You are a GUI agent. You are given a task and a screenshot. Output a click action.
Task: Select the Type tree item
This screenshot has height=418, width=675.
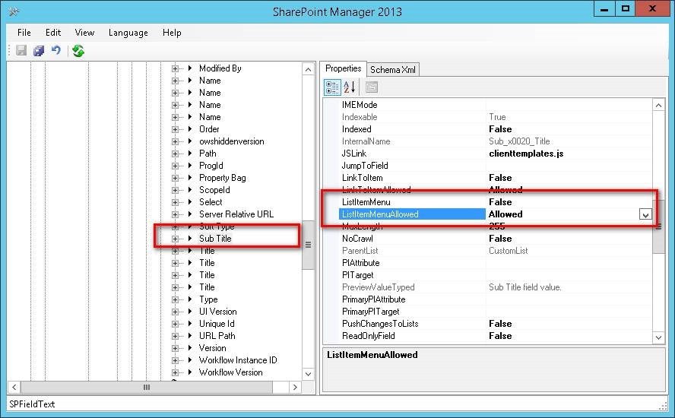tap(208, 299)
